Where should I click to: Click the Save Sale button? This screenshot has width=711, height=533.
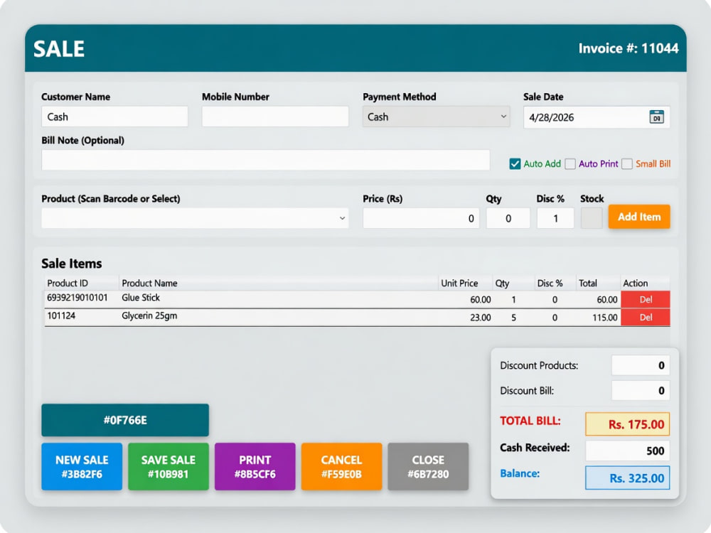[x=169, y=466]
